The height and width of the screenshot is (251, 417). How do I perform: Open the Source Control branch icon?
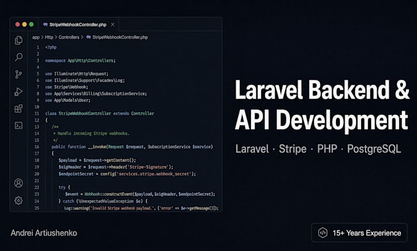click(x=18, y=74)
